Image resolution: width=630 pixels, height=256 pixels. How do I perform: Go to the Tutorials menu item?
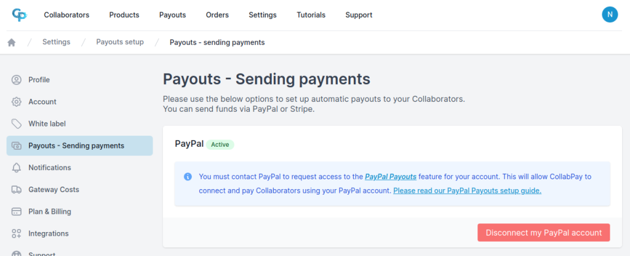click(x=311, y=15)
